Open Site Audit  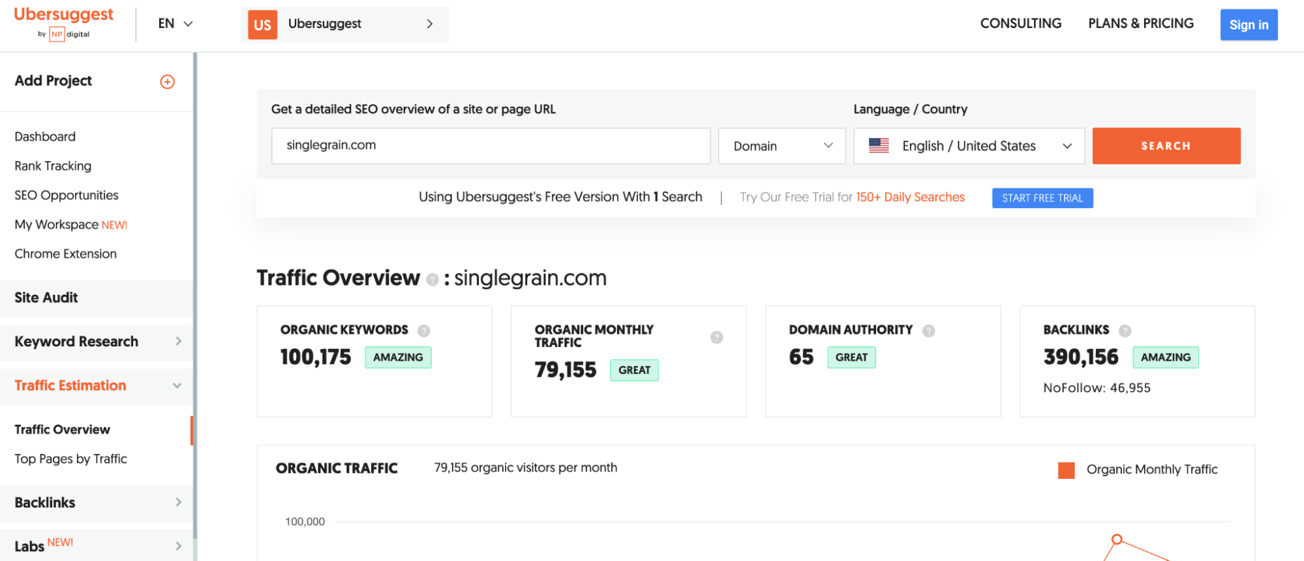tap(97, 298)
